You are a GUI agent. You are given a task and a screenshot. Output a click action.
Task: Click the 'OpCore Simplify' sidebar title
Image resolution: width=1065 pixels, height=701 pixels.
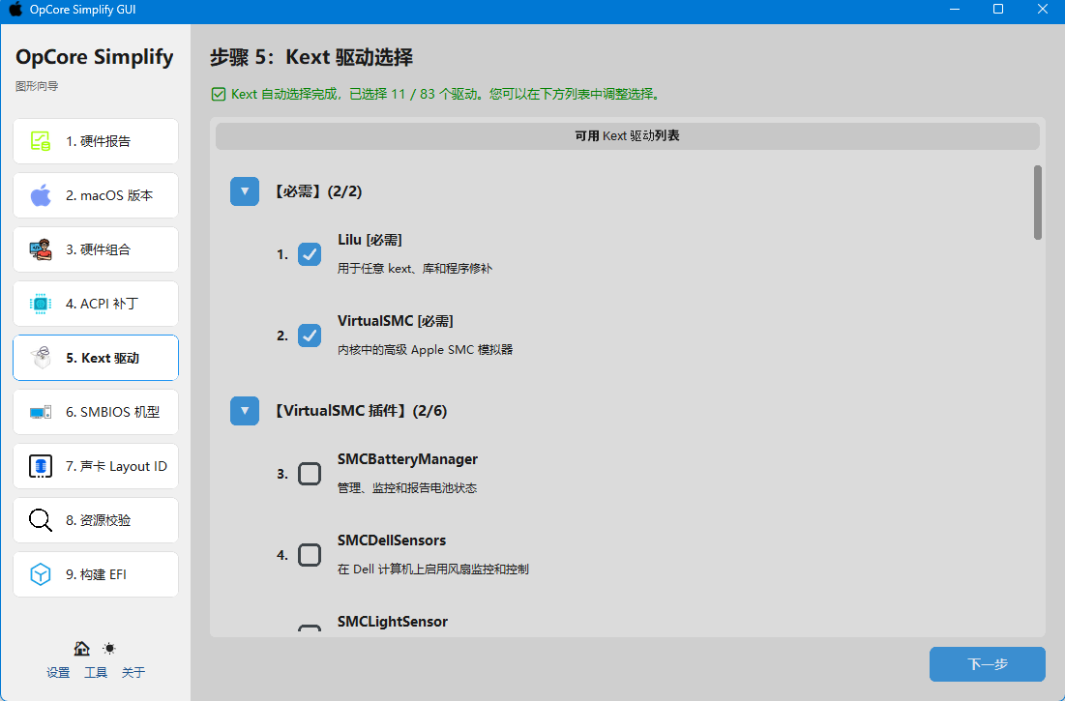point(95,57)
